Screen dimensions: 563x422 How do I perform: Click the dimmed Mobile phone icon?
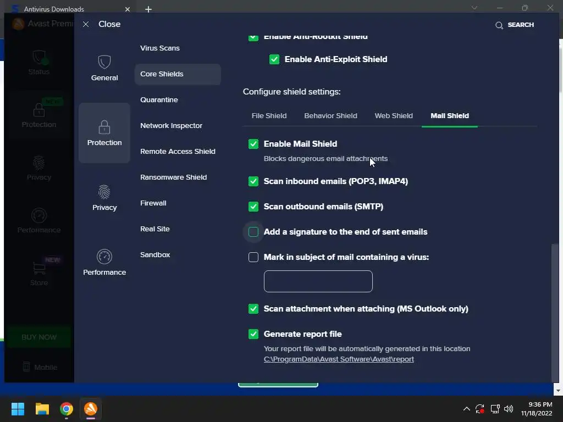point(26,367)
